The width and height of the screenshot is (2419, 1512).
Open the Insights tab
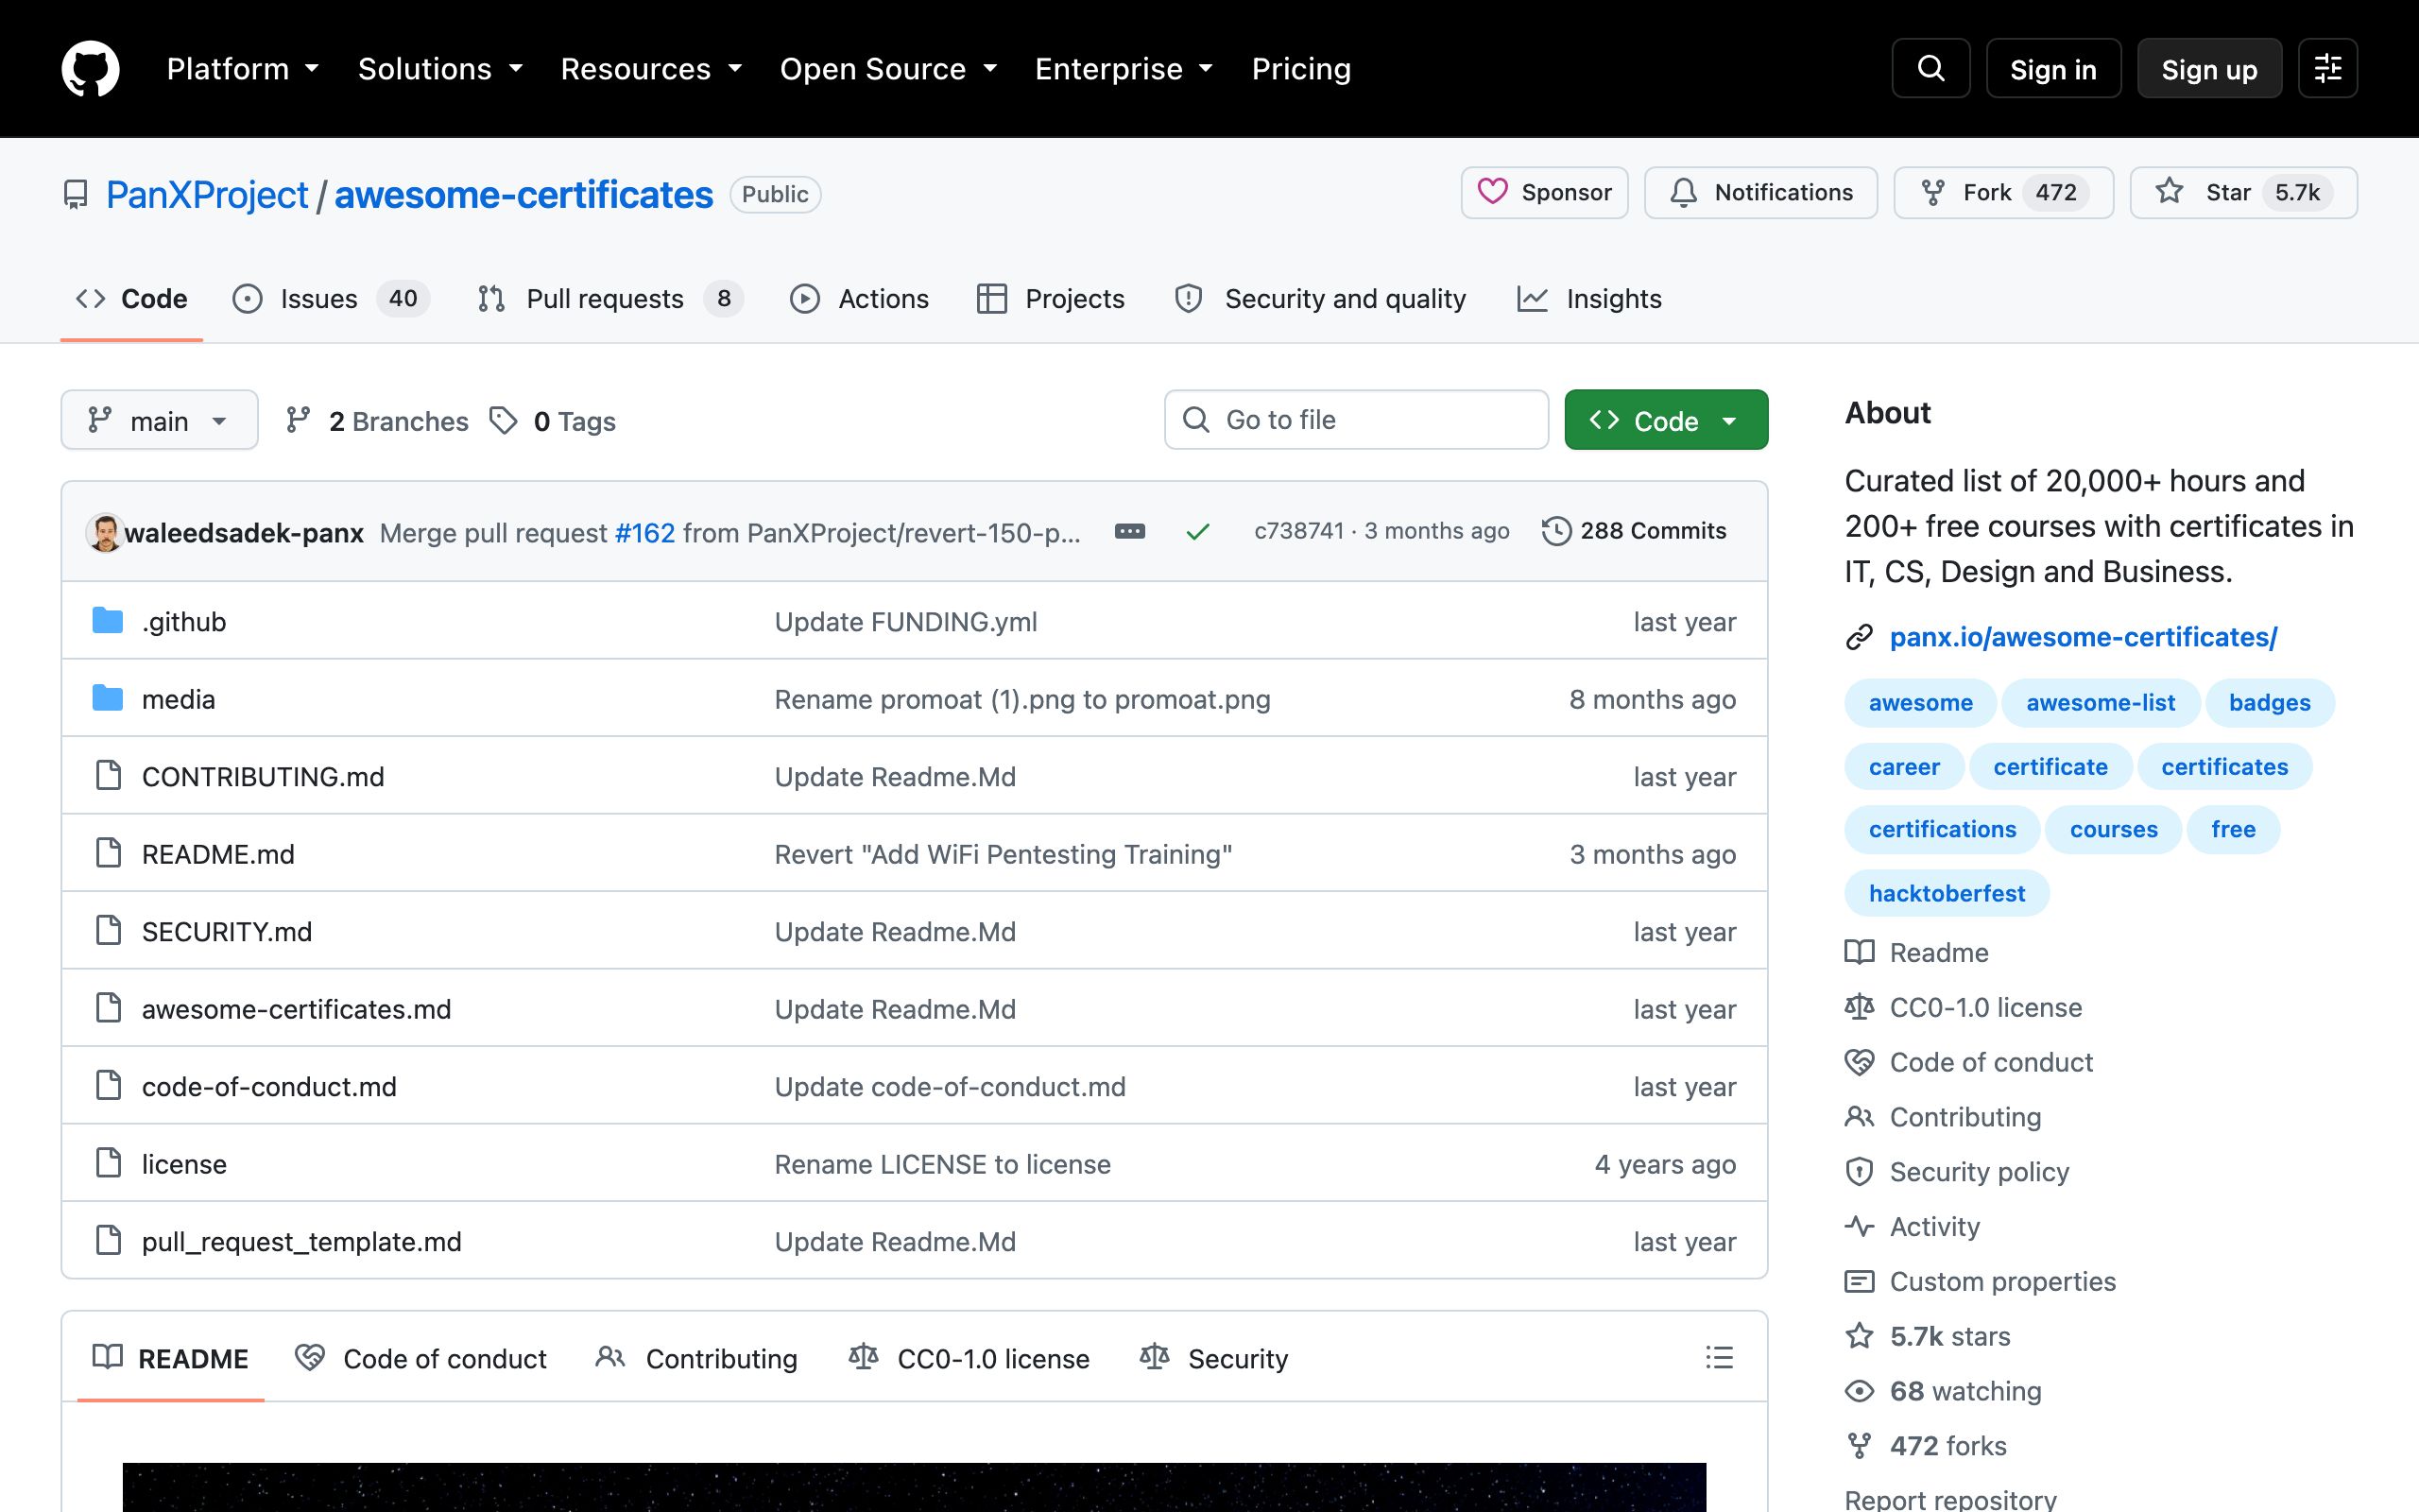[1588, 298]
